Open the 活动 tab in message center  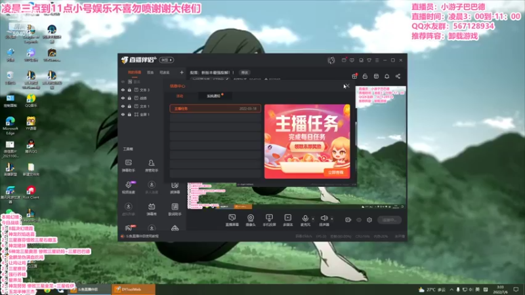pyautogui.click(x=180, y=96)
